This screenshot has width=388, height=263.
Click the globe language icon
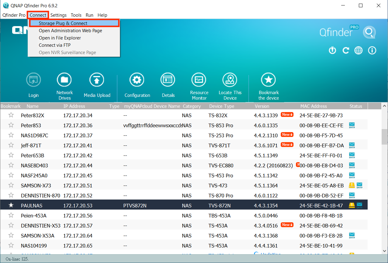point(359,50)
